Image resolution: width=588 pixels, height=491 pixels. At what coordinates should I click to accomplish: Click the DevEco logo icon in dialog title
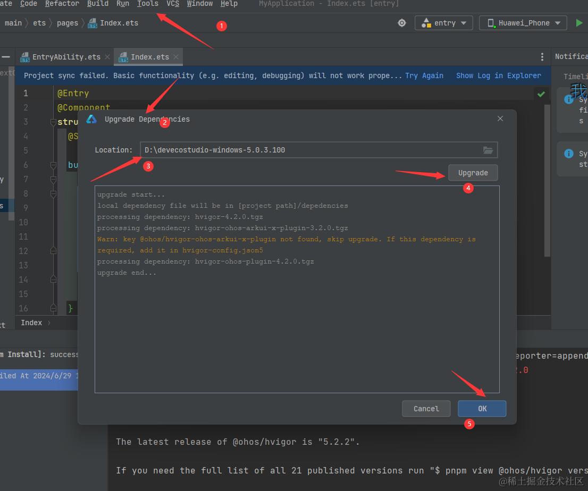(91, 119)
